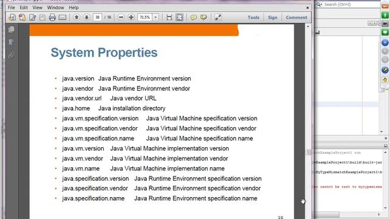390x219 pixels.
Task: Show bookmarks panel in sidebar
Action: click(11, 42)
